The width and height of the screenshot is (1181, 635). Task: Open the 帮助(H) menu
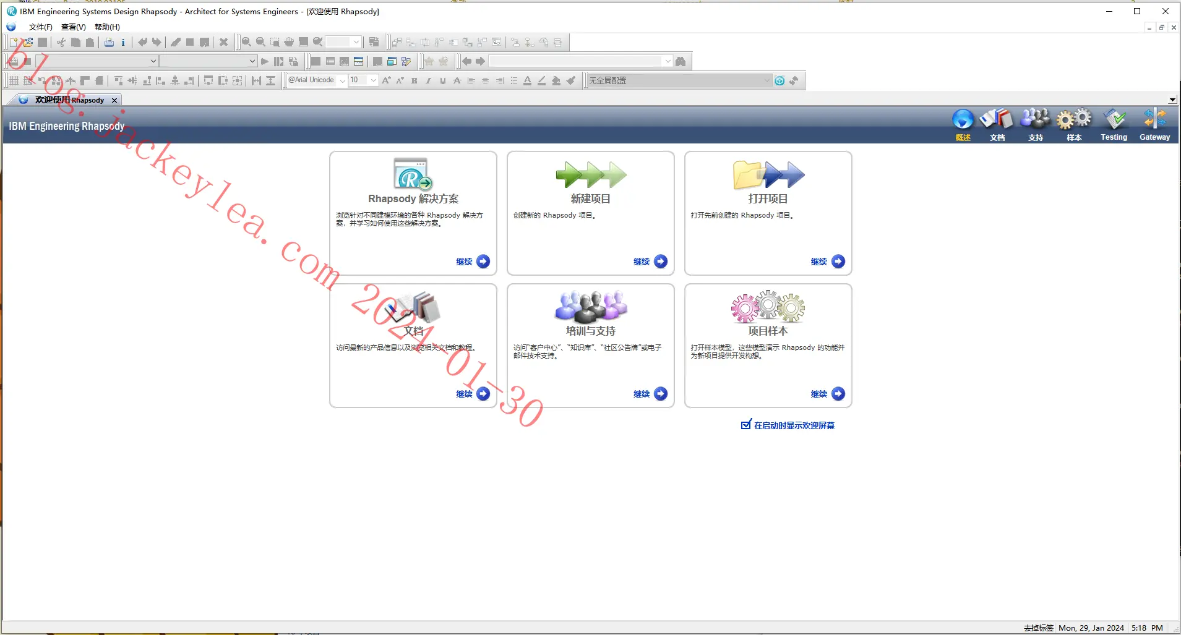(x=107, y=27)
